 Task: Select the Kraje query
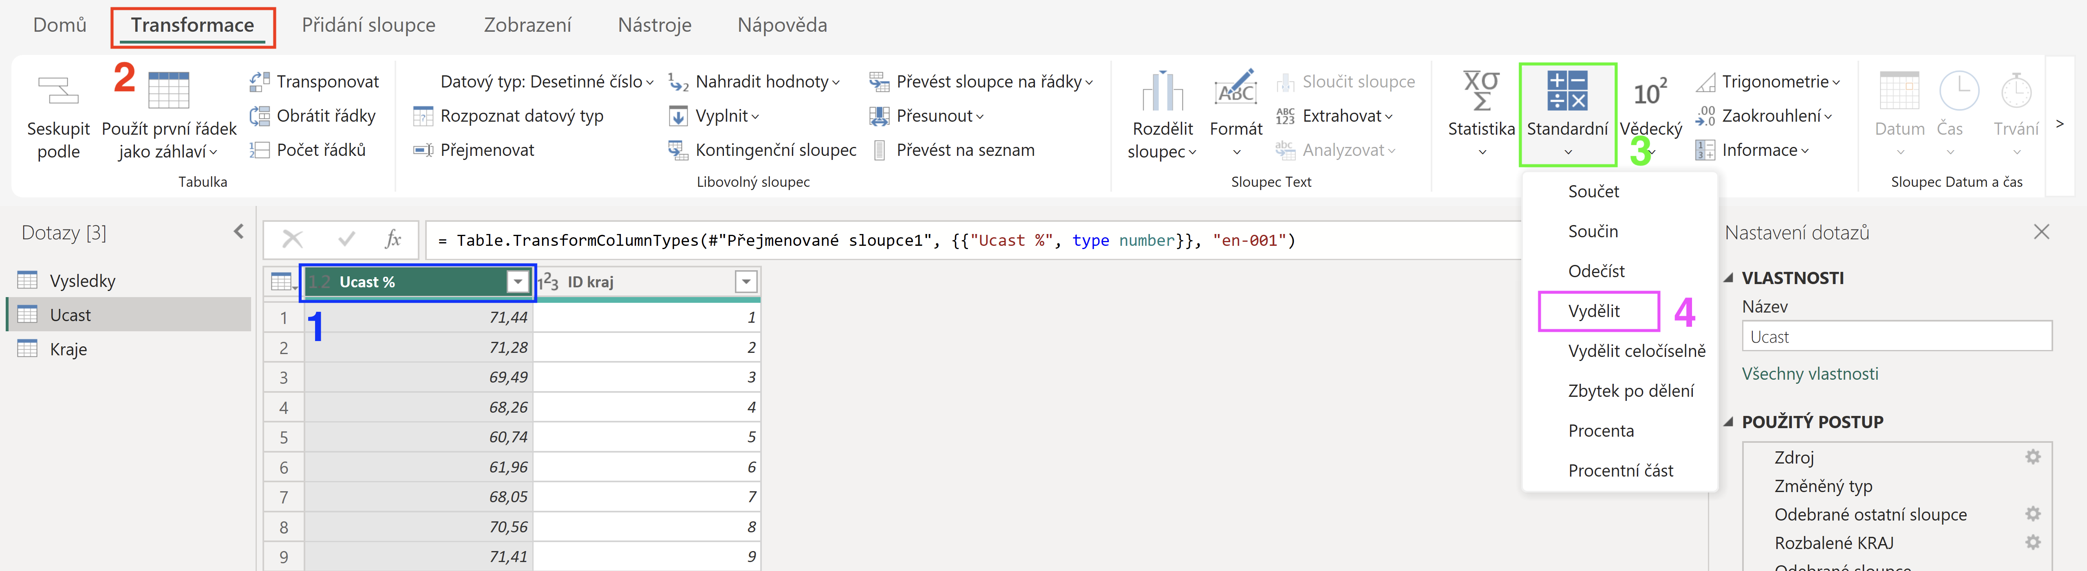click(68, 349)
